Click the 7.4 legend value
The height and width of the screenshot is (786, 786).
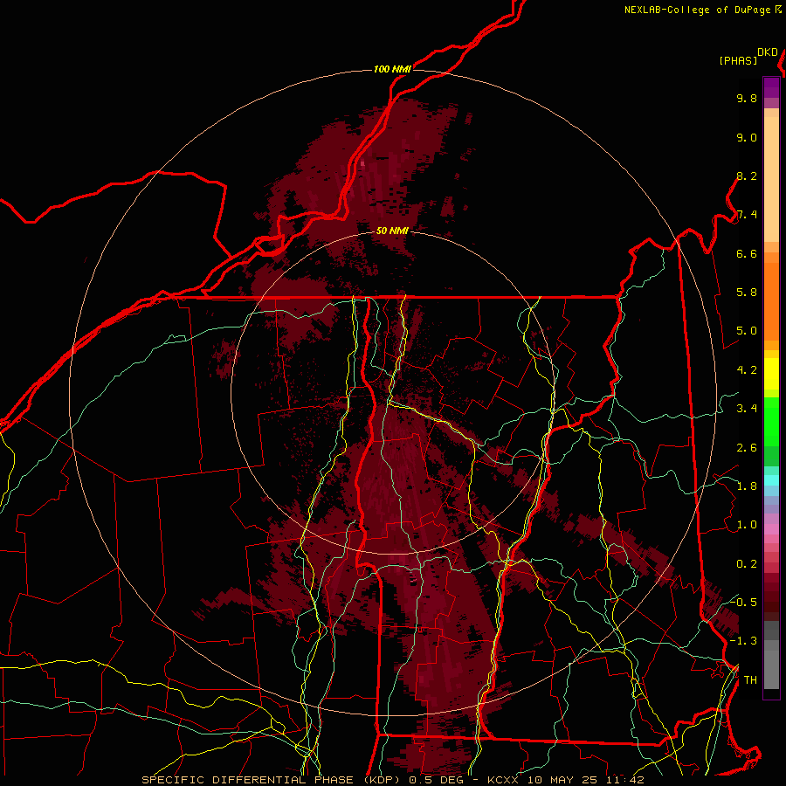click(747, 215)
